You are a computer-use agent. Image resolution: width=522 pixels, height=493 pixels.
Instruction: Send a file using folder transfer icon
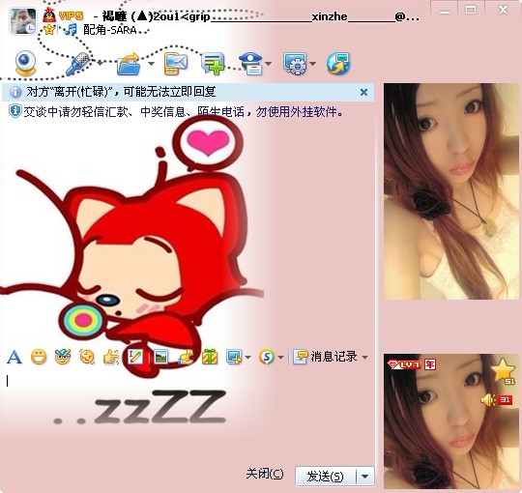129,63
